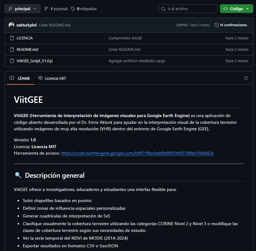Click the ViitGEE README heading
This screenshot has width=256, height=251.
pos(28,100)
